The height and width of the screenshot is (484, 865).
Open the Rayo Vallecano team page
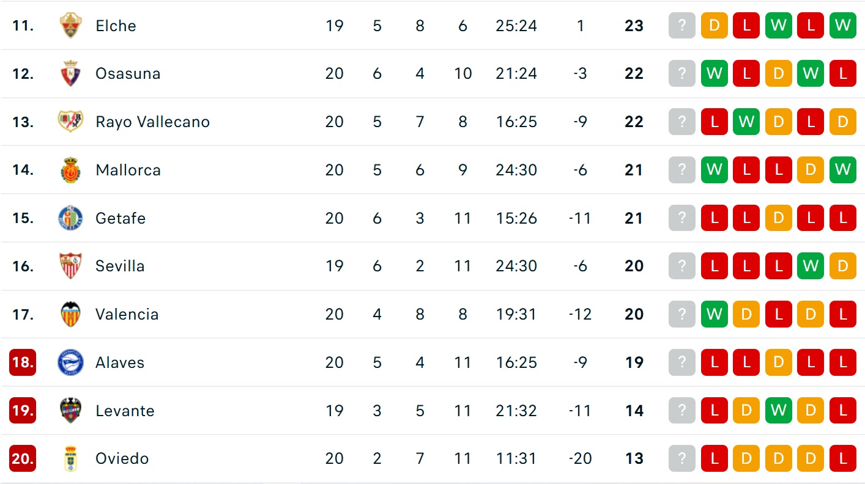(152, 122)
